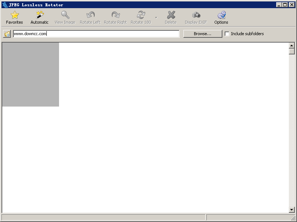The height and width of the screenshot is (222, 297).
Task: Expand the dropdown arrow beside Rotate 180
Action: (x=156, y=17)
